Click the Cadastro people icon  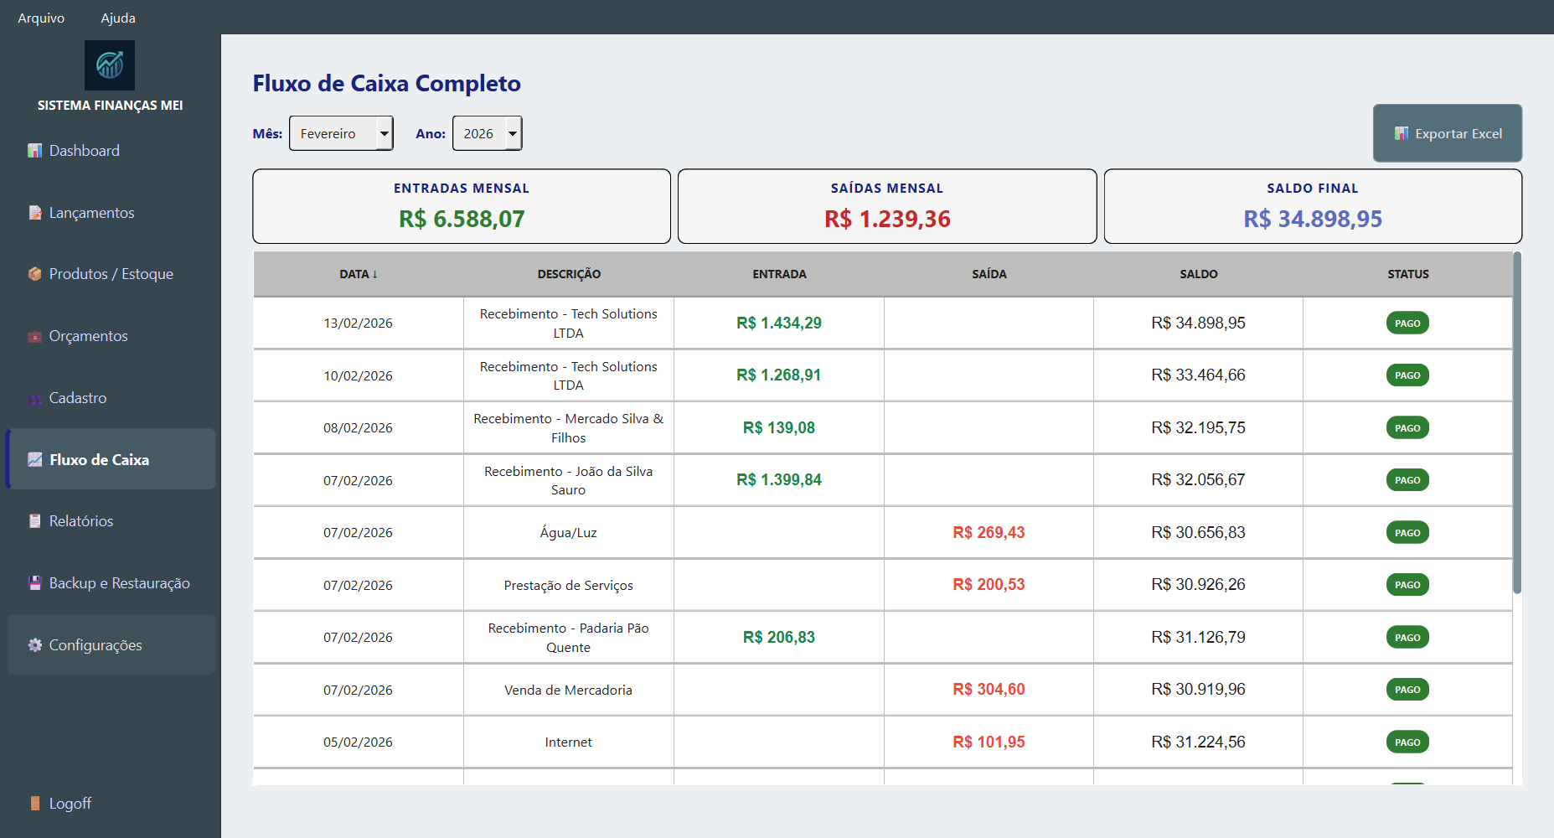(34, 399)
